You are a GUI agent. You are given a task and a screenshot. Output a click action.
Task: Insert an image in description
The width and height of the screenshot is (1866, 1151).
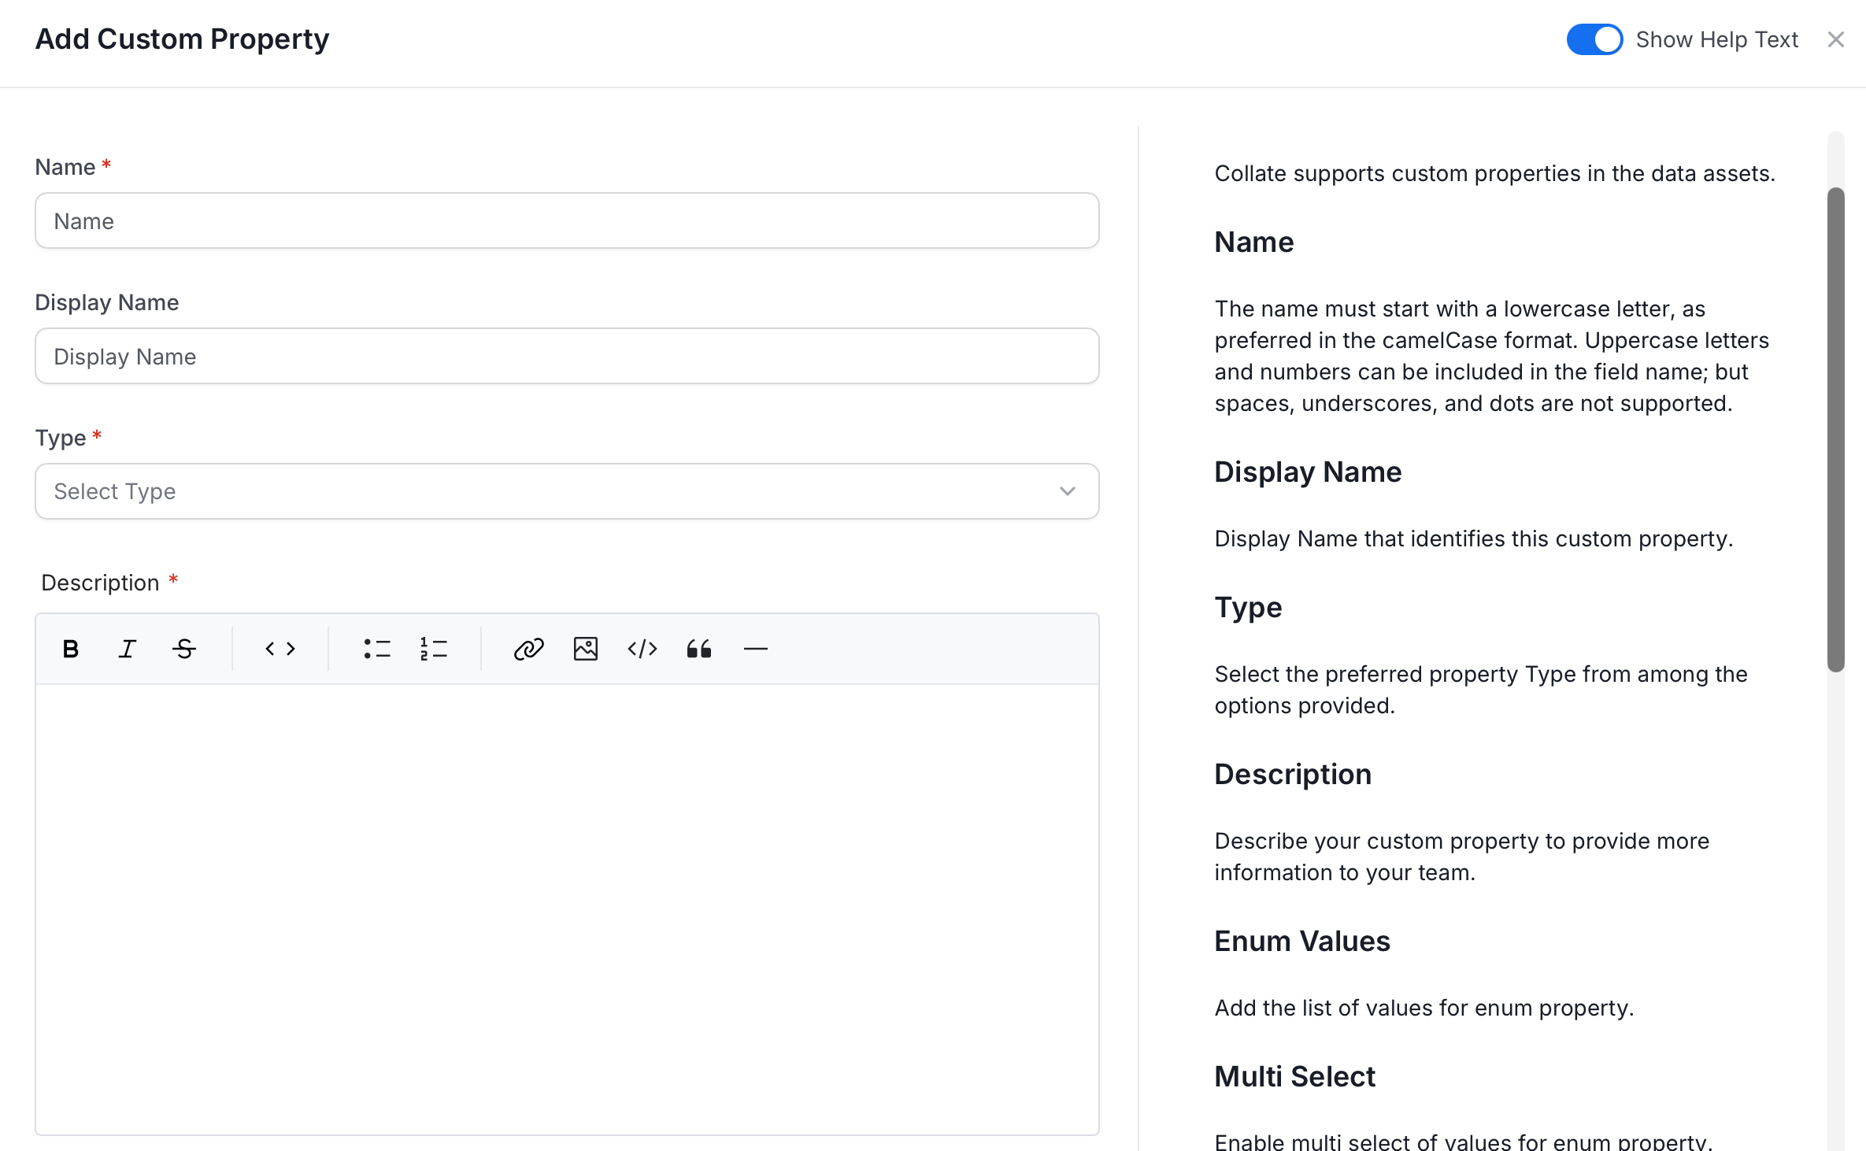[586, 649]
